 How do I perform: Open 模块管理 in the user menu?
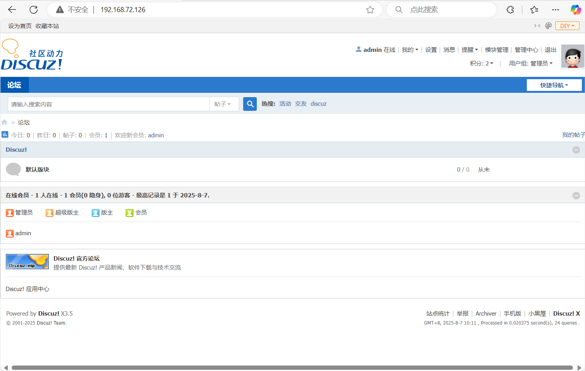496,50
